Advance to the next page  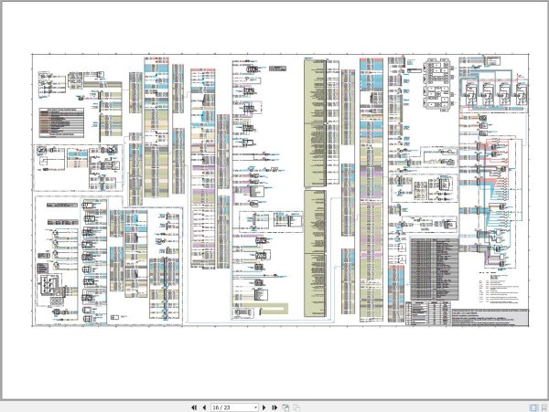tap(264, 407)
